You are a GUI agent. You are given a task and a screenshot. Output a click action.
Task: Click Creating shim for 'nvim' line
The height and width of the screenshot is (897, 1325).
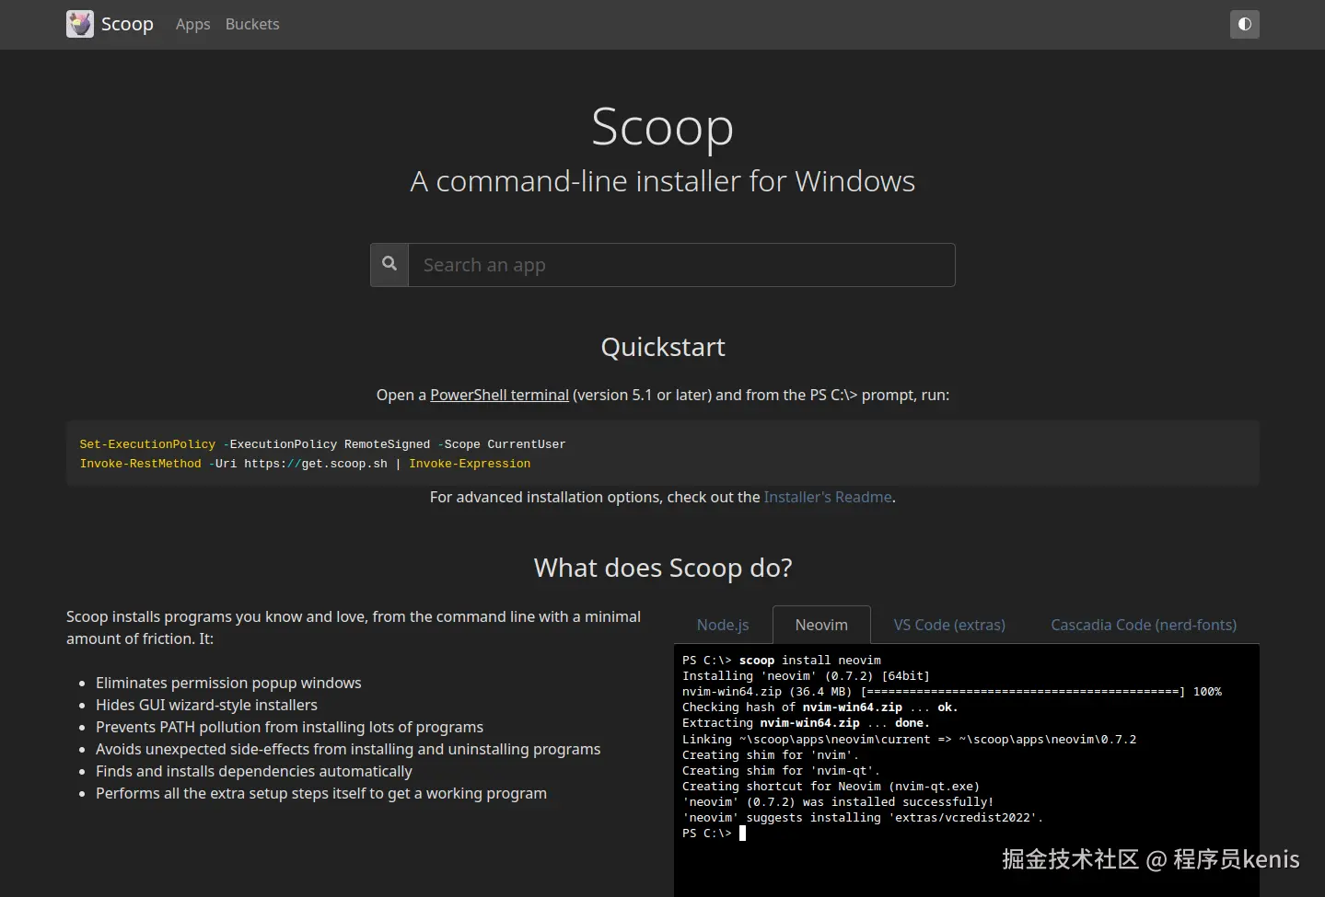[771, 755]
